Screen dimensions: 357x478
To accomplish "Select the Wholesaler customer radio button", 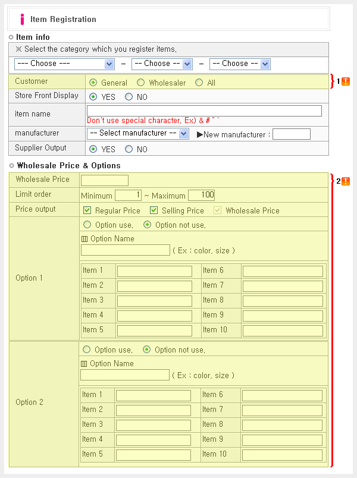I will [x=141, y=83].
